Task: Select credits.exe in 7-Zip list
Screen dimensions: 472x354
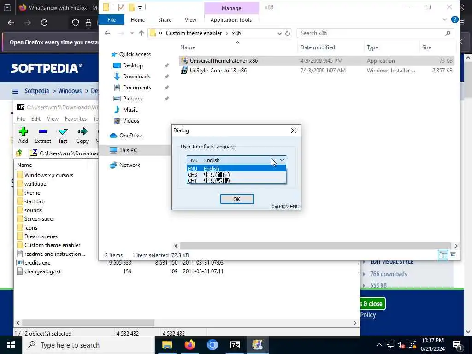Action: [37, 263]
